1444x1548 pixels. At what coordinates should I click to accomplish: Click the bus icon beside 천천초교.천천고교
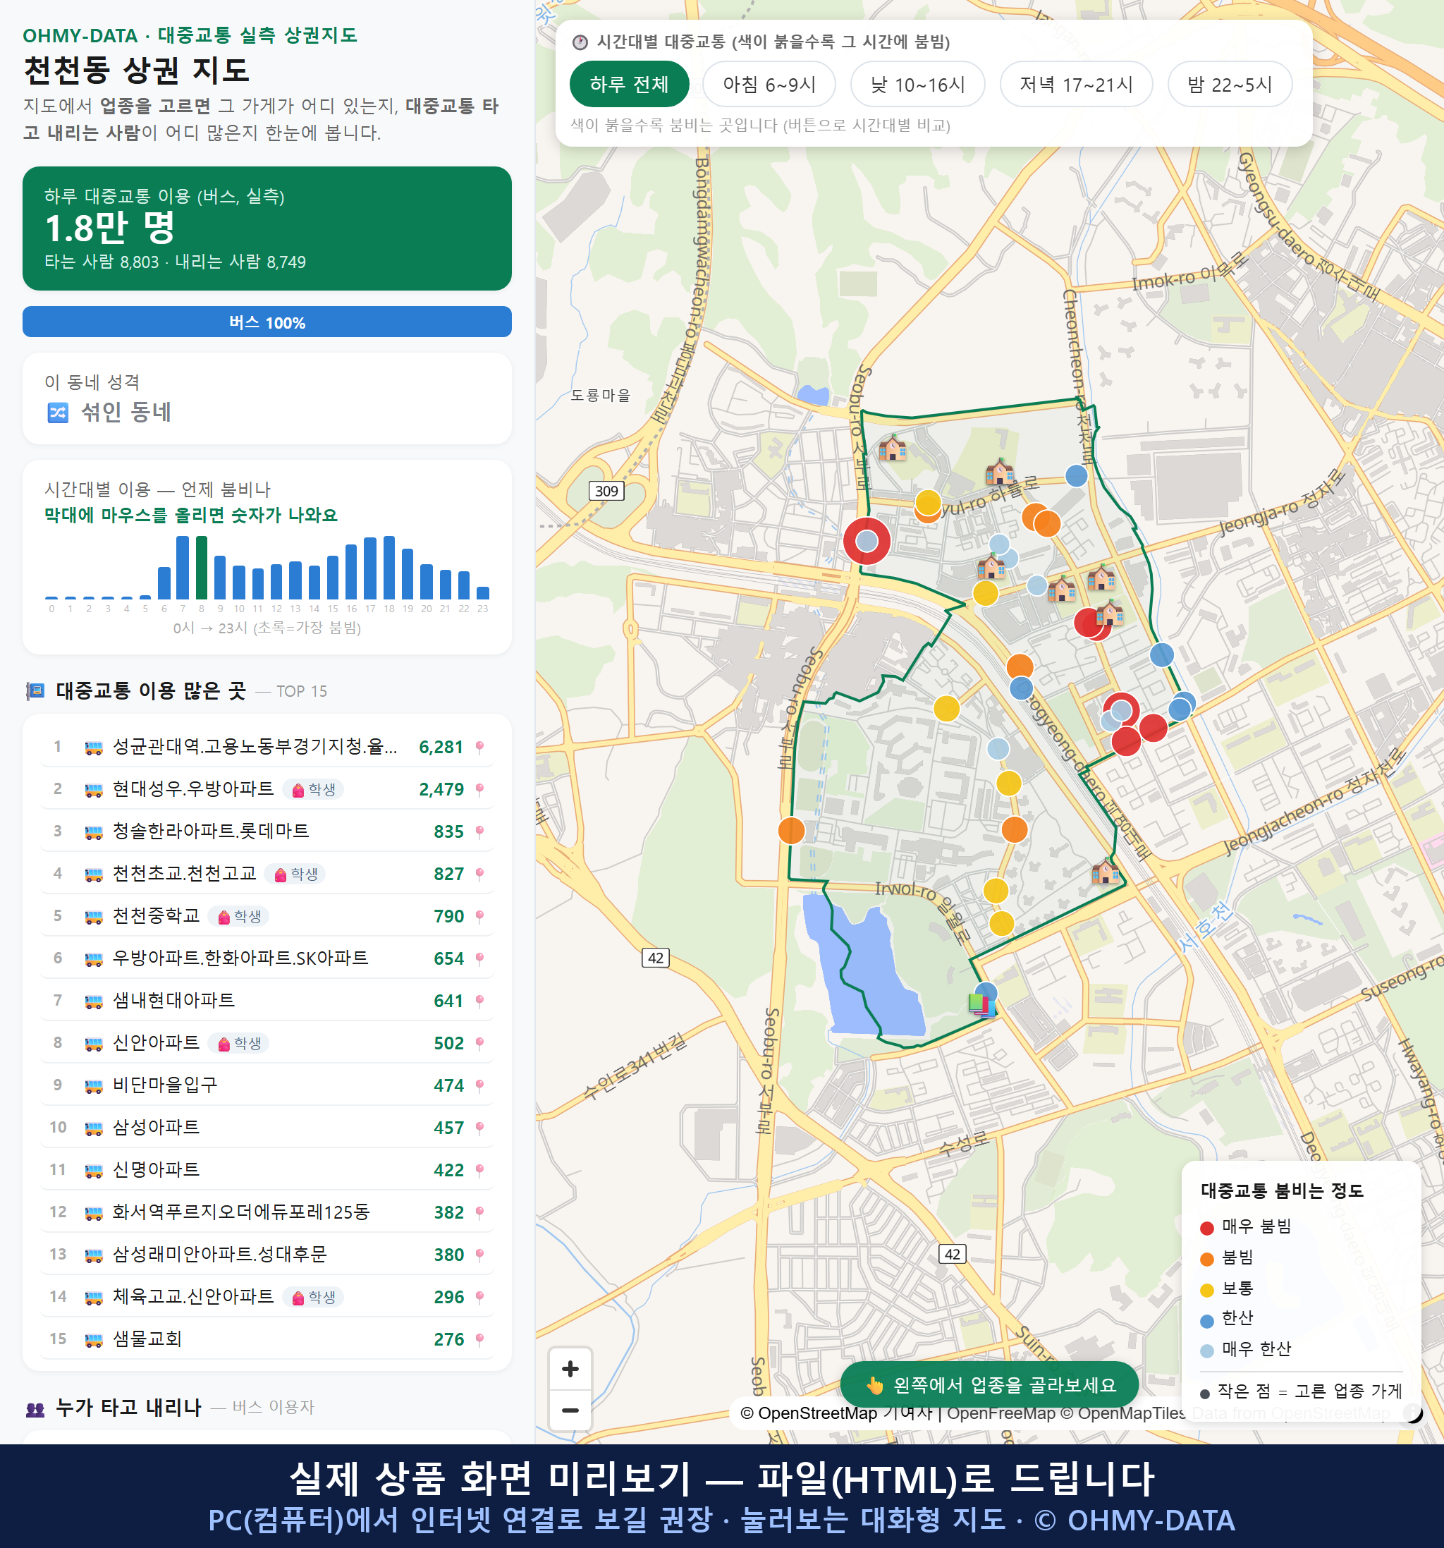93,874
